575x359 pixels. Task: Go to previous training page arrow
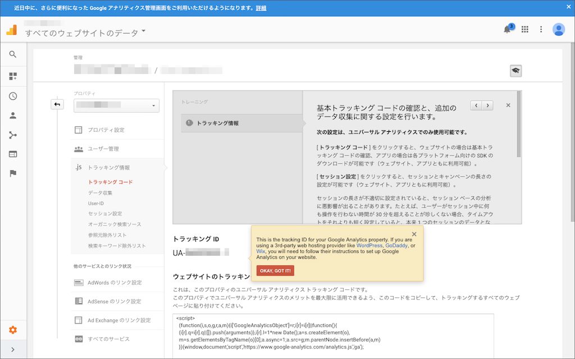click(476, 105)
